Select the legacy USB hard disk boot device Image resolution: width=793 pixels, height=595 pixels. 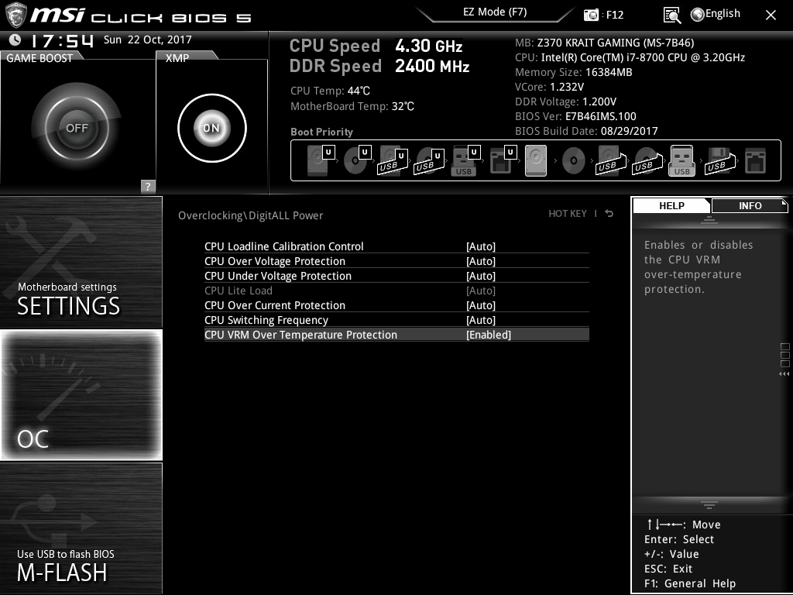(x=610, y=160)
